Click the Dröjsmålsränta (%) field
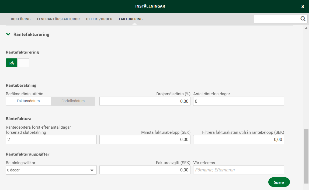This screenshot has height=190, width=309. tap(145, 101)
